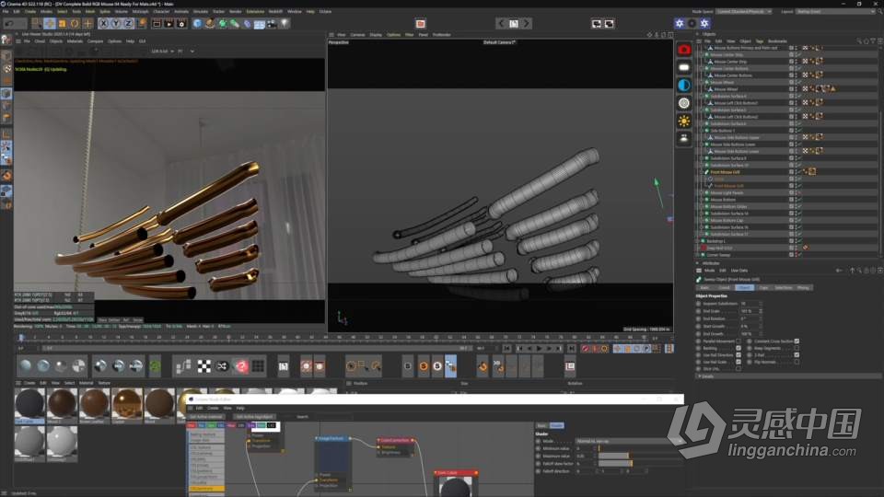Open the LDR 8-bit dropdown in Live Viewer

pos(162,52)
